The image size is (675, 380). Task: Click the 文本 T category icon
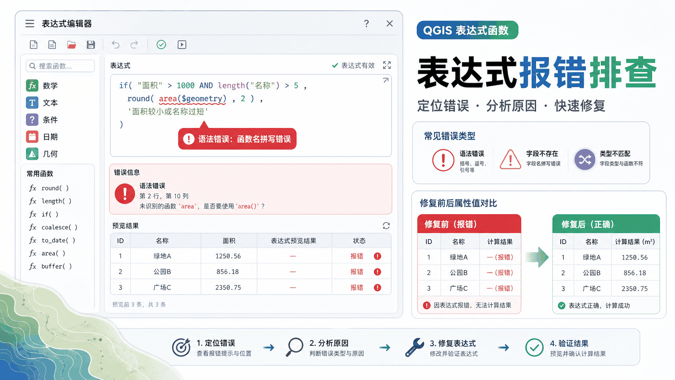pyautogui.click(x=32, y=102)
